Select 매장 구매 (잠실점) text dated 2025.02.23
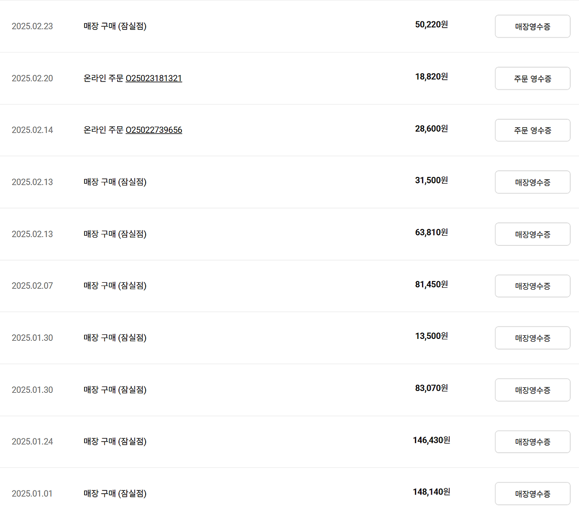 pyautogui.click(x=115, y=26)
